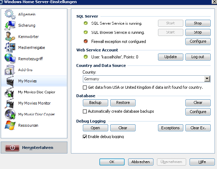Switch to the Remotezugriff label

[x=31, y=59]
